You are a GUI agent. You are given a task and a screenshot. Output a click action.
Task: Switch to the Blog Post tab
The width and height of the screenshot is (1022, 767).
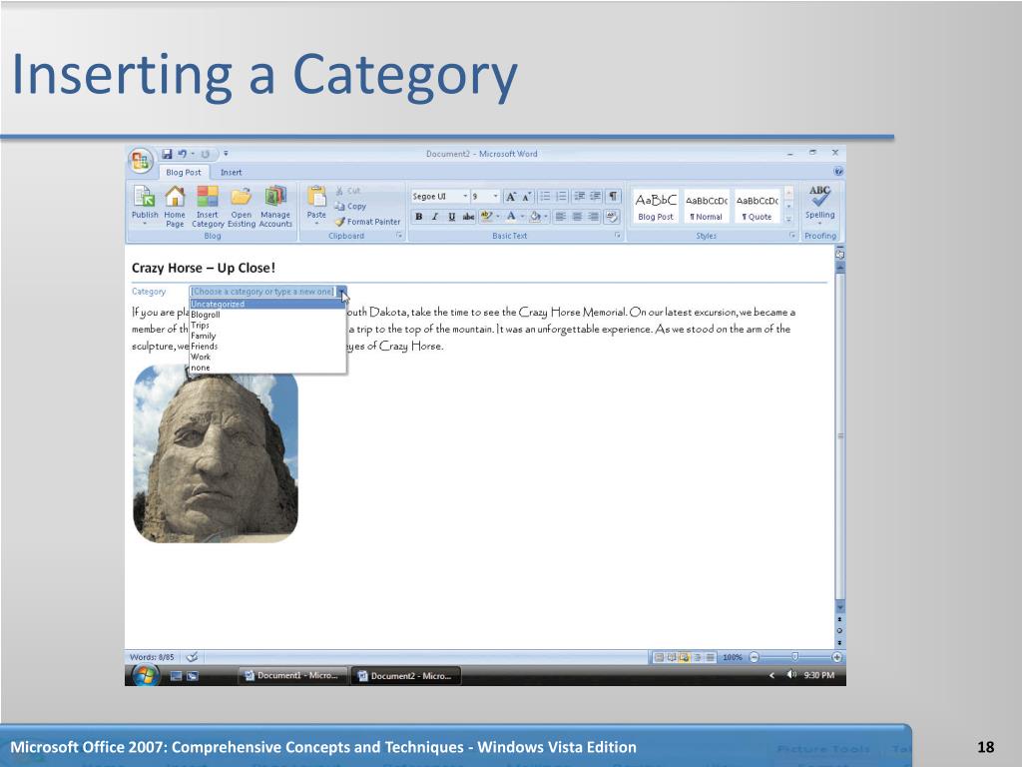(184, 172)
